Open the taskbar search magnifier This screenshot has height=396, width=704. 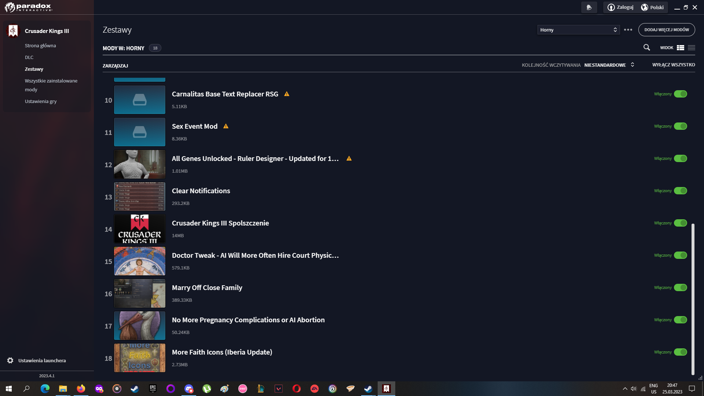(26, 389)
